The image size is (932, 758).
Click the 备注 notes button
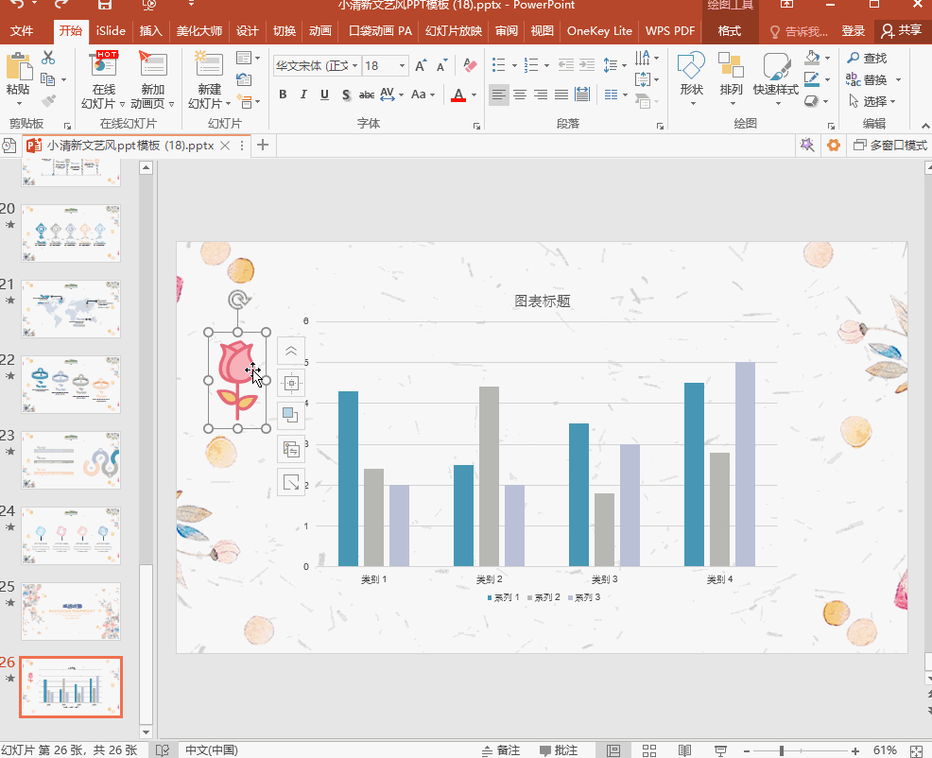(x=501, y=750)
